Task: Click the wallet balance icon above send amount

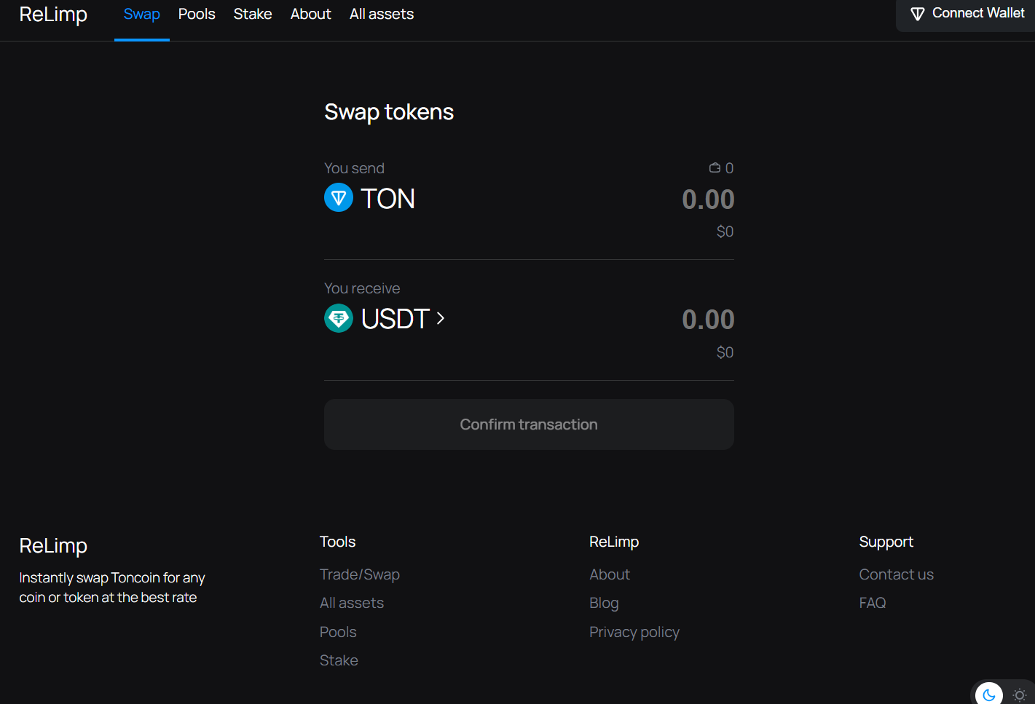Action: coord(715,168)
